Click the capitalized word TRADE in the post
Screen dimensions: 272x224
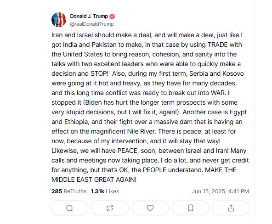pyautogui.click(x=217, y=45)
